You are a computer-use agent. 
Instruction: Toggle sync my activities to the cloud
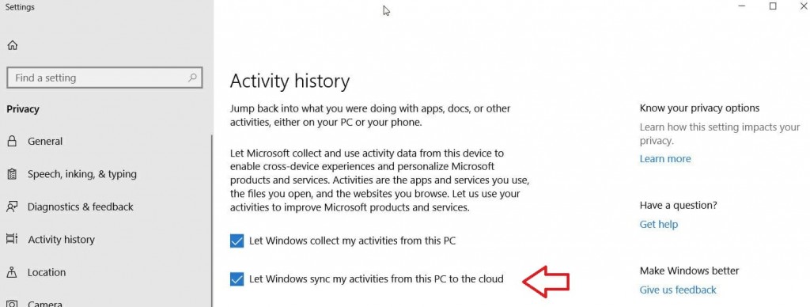pyautogui.click(x=237, y=279)
